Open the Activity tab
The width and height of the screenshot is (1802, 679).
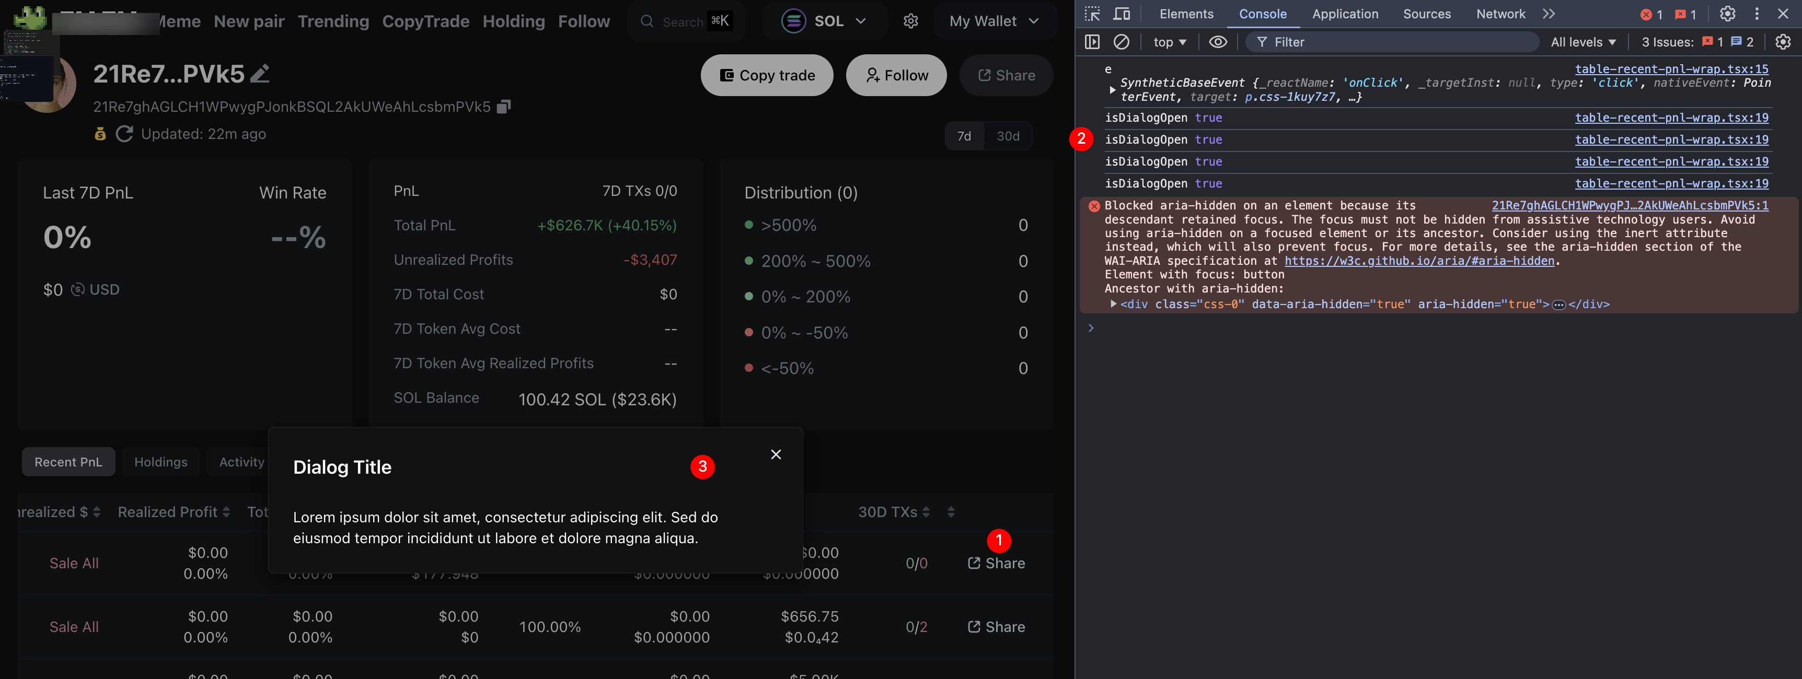coord(241,462)
